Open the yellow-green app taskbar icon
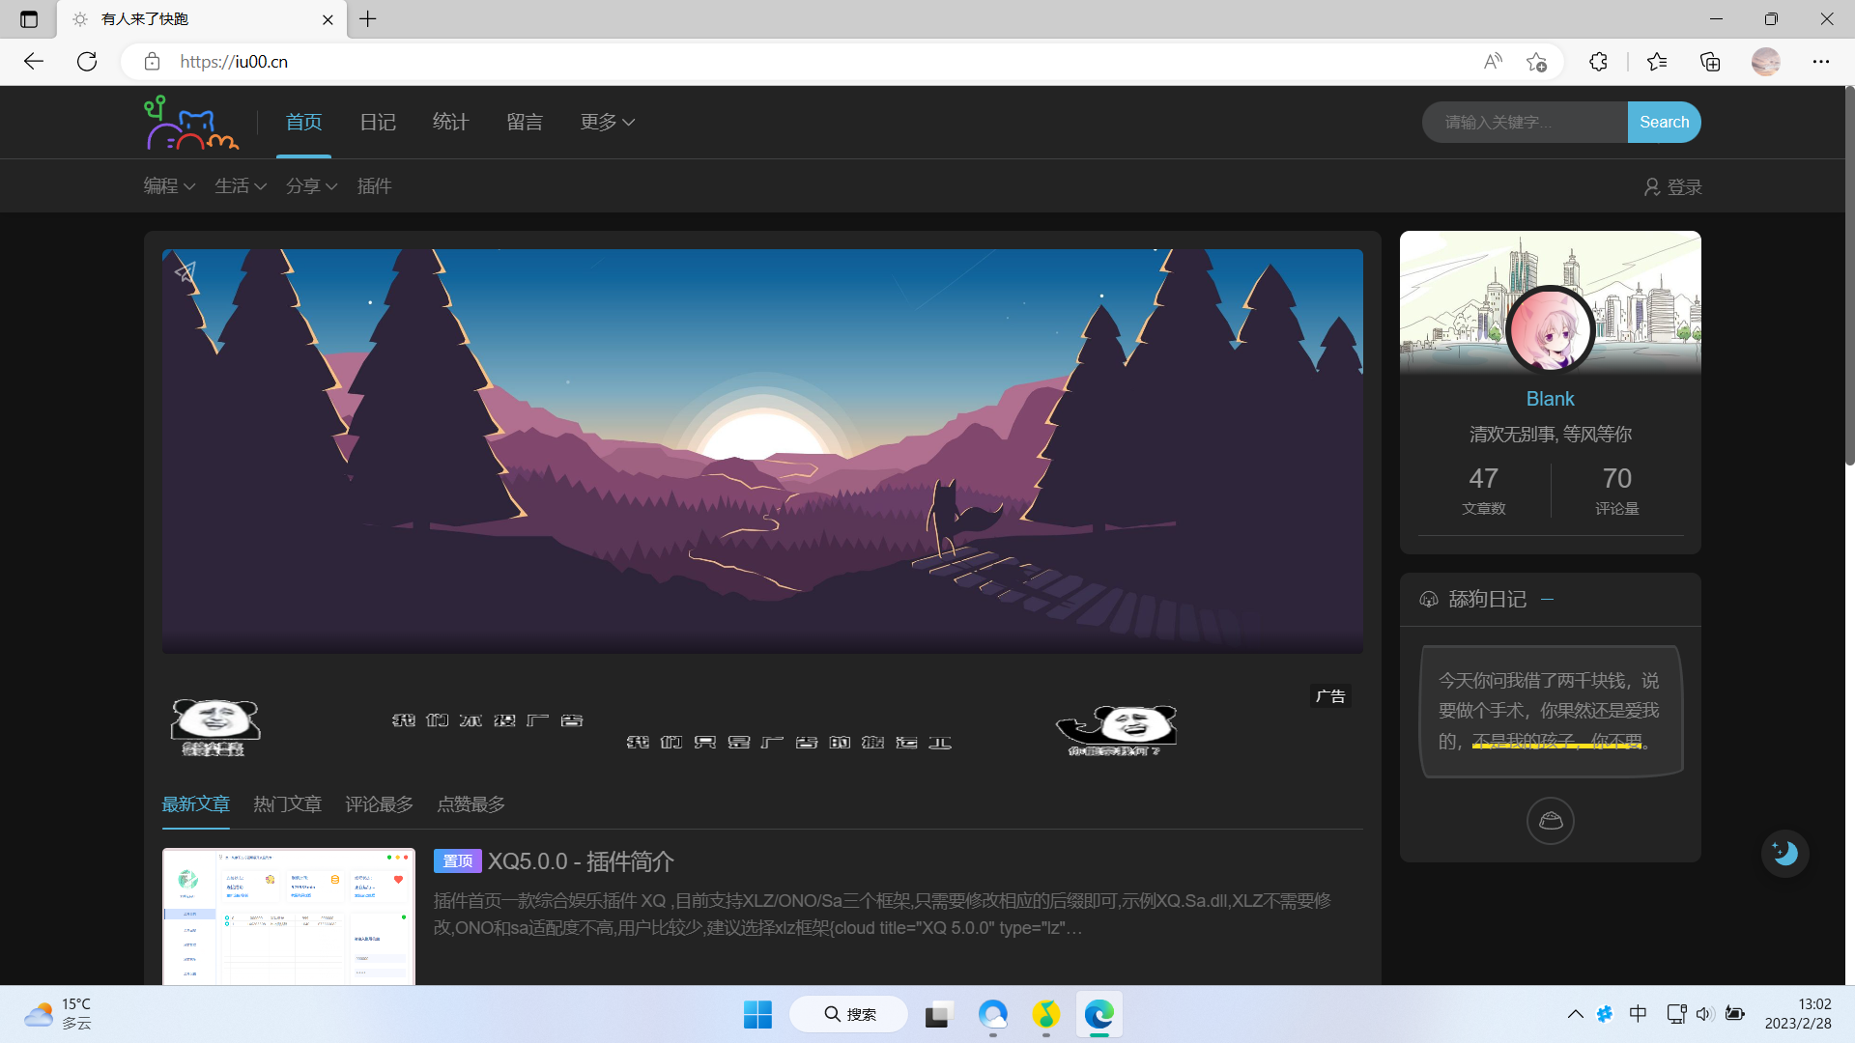This screenshot has width=1855, height=1043. point(1046,1015)
